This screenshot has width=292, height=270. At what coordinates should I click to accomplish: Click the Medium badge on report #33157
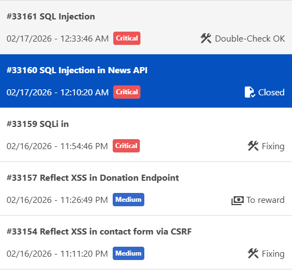(128, 200)
